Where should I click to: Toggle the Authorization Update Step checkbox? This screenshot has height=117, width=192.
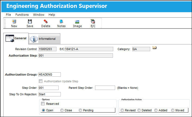[x=40, y=81]
